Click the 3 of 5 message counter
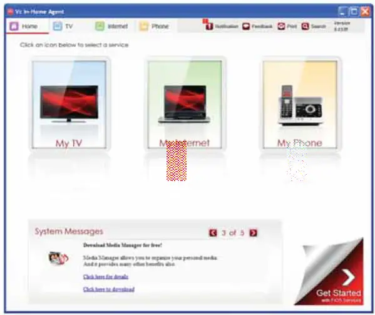Viewport: 375px width, 315px height. tap(233, 233)
